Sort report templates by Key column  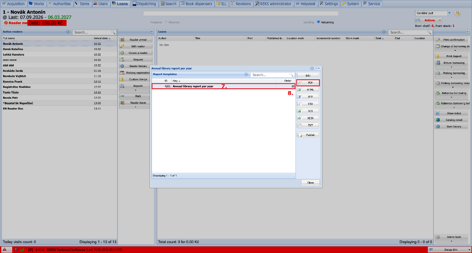click(x=223, y=81)
